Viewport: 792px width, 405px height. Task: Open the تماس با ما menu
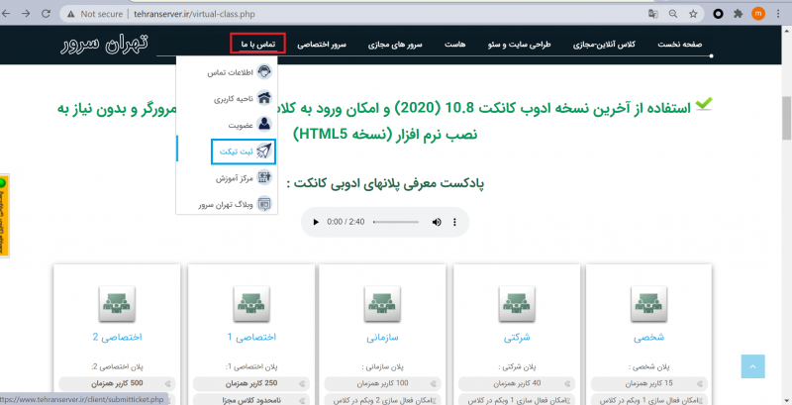257,45
